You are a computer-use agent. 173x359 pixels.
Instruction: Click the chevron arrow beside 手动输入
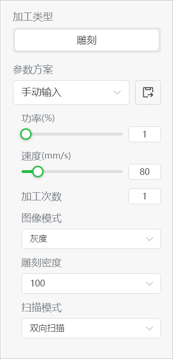[x=117, y=92]
